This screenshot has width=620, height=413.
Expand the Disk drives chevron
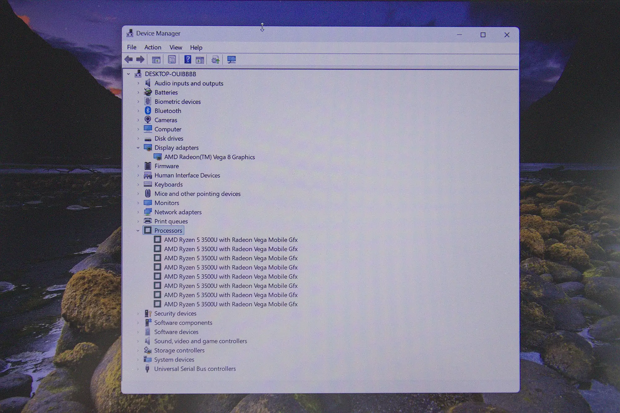pyautogui.click(x=138, y=138)
